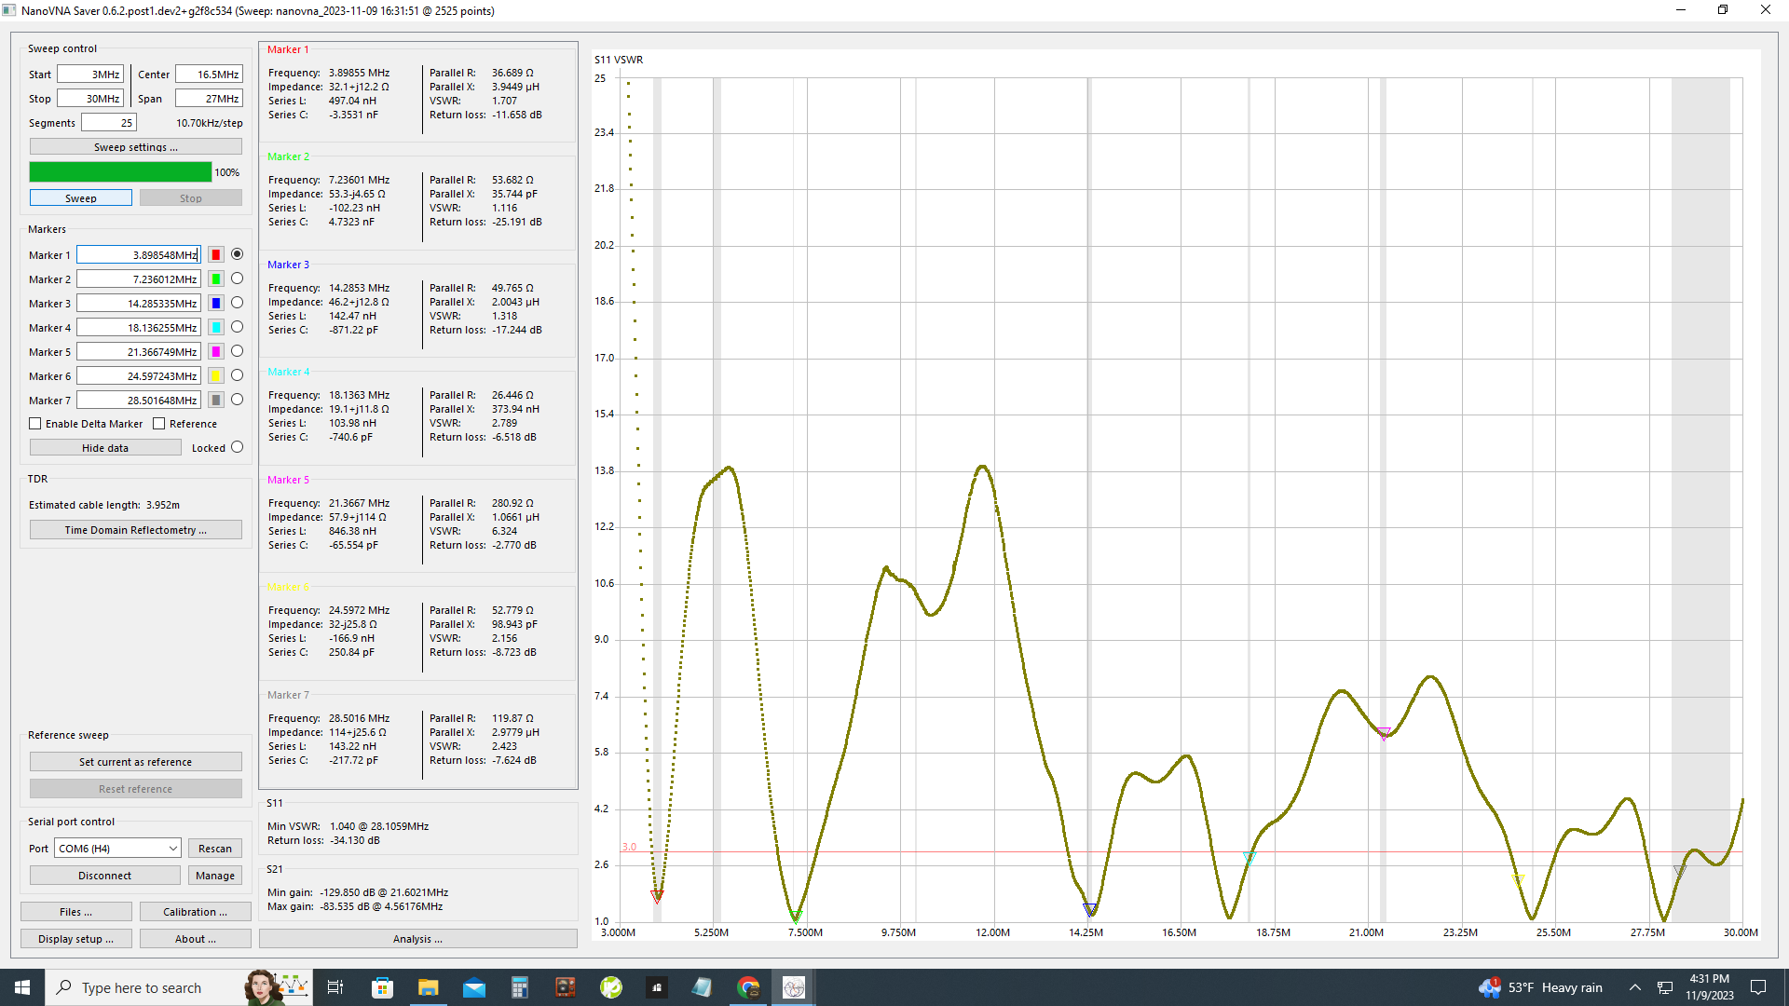
Task: Open Calculator from the taskbar
Action: click(519, 987)
